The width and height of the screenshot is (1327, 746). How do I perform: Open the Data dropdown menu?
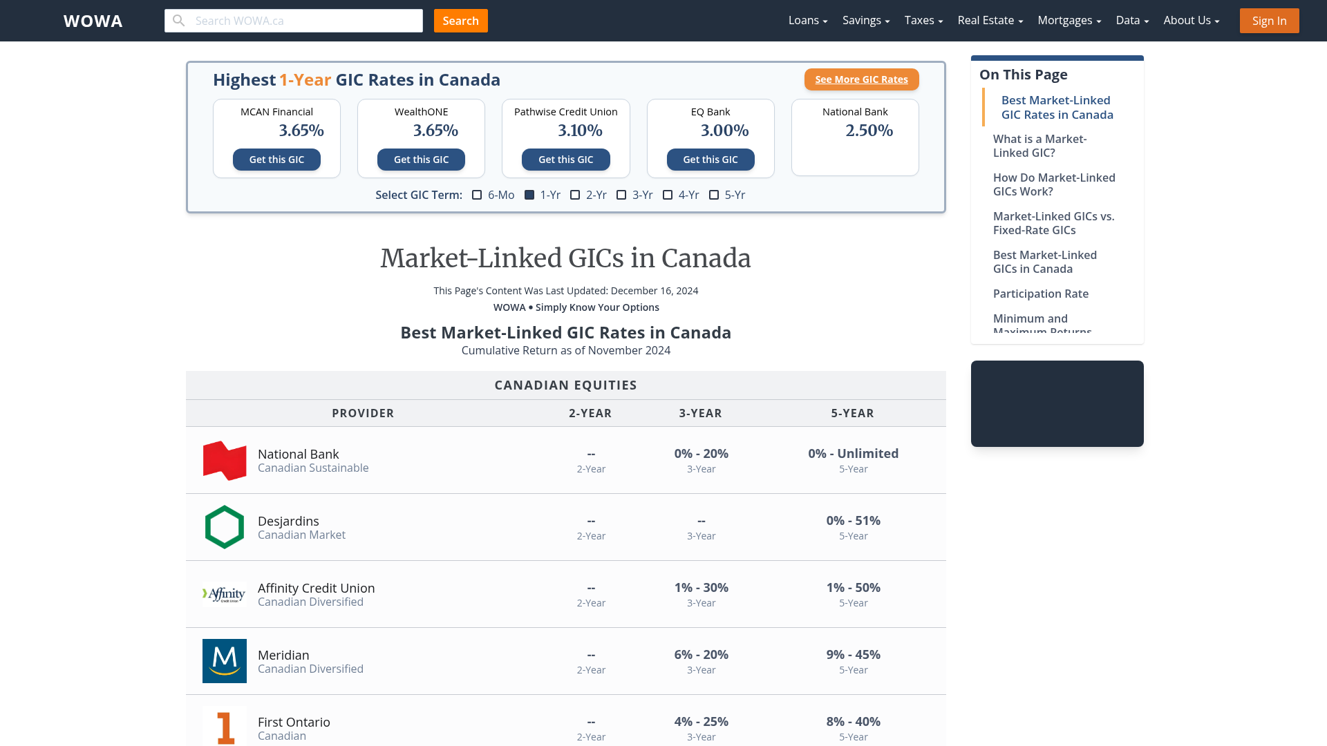1131,20
